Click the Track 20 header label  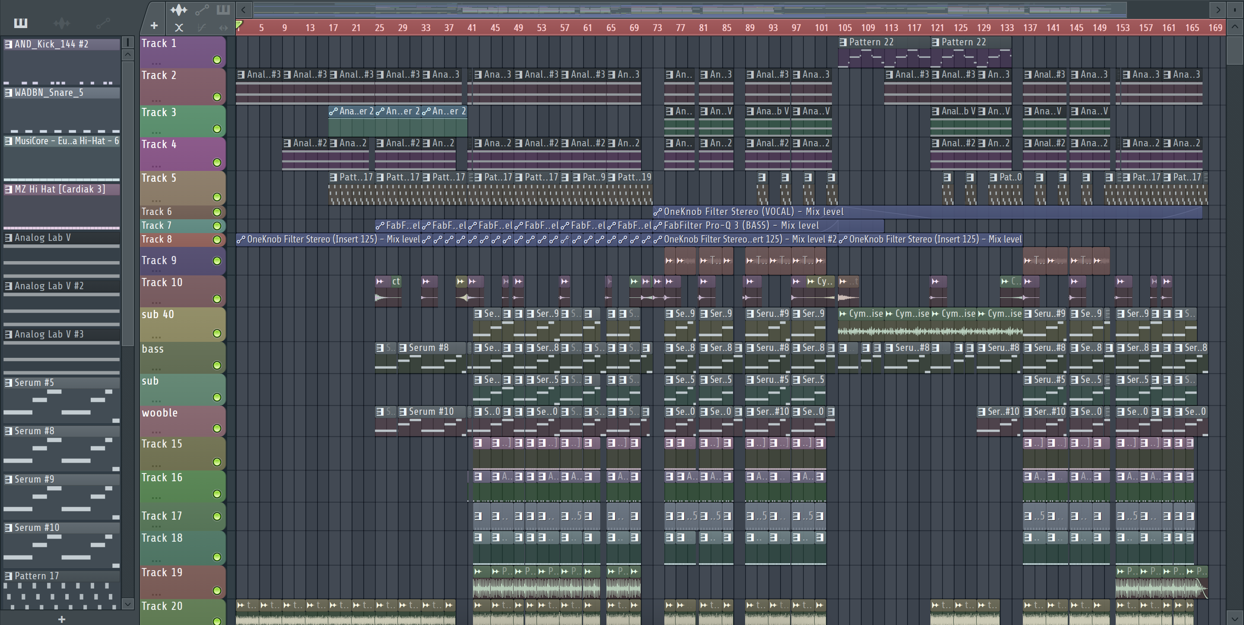pyautogui.click(x=162, y=606)
